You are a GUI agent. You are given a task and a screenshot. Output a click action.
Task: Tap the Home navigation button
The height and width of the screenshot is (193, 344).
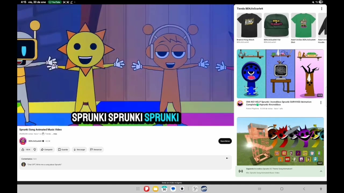point(282,189)
